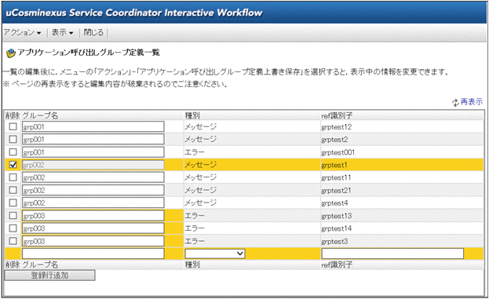Click the ref identifier text grptest12
This screenshot has width=489, height=299.
(336, 127)
